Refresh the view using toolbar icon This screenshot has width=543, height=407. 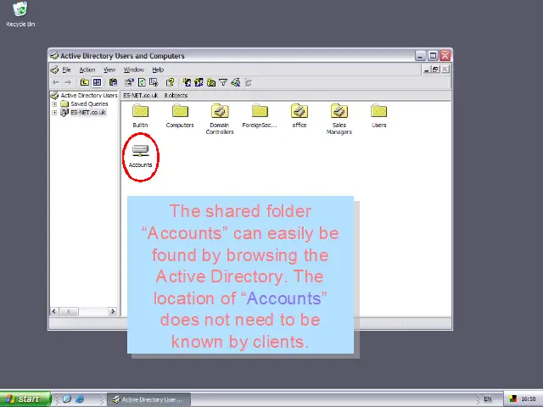coord(142,82)
